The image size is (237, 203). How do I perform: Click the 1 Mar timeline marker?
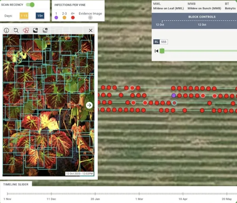click(139, 199)
